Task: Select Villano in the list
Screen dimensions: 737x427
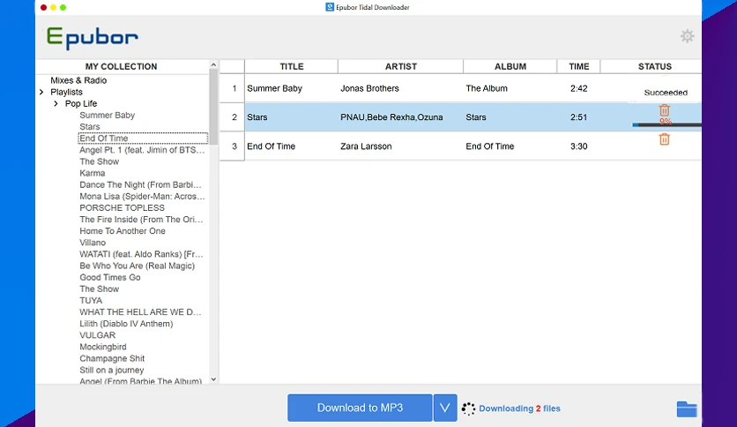Action: (93, 243)
